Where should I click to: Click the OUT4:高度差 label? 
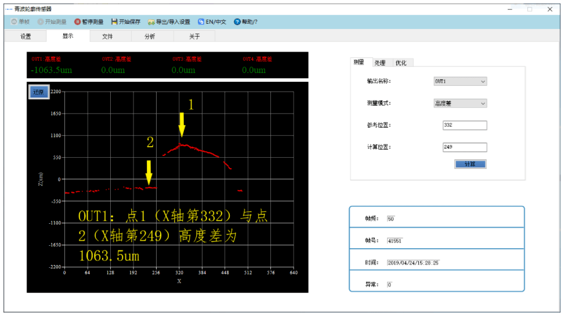(258, 59)
